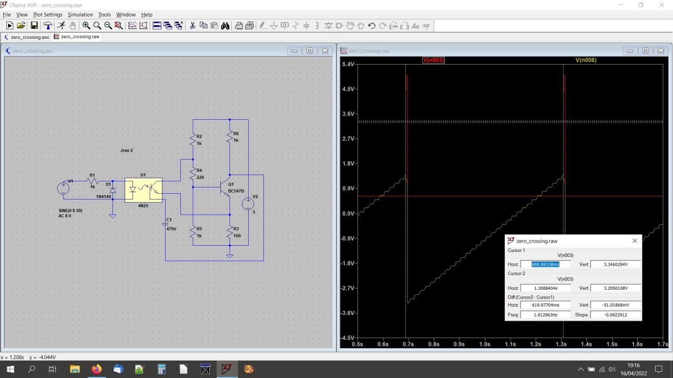Click the Freq field in cursor dialog
This screenshot has width=673, height=378.
[545, 315]
